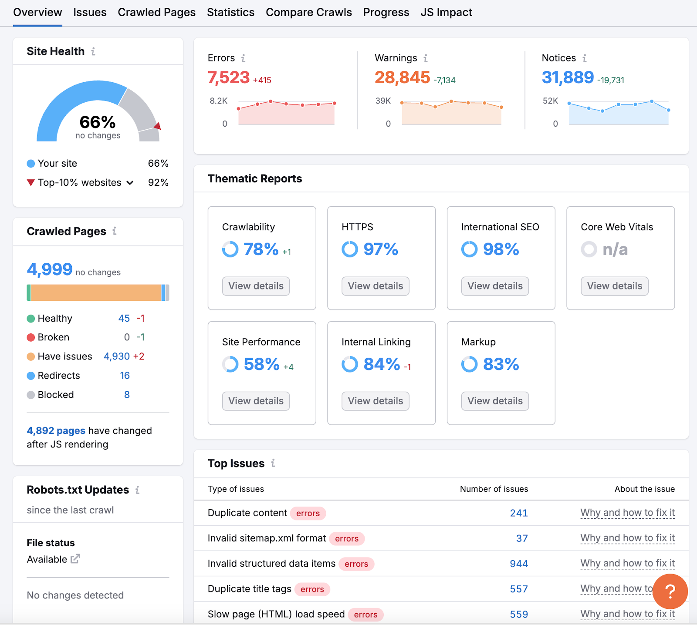The height and width of the screenshot is (625, 697).
Task: Click the Notices info icon
Action: pyautogui.click(x=585, y=58)
